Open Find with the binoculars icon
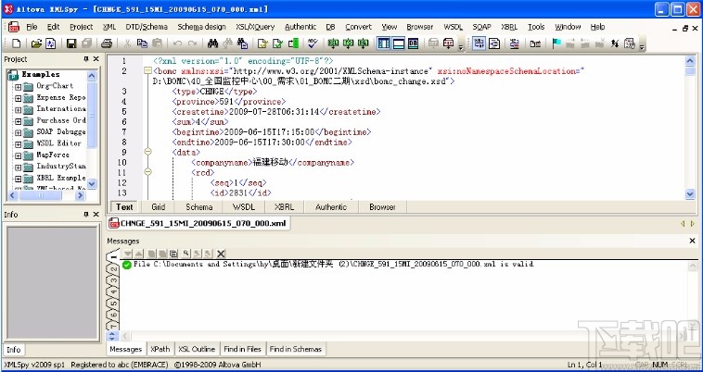The height and width of the screenshot is (372, 703). 213,43
